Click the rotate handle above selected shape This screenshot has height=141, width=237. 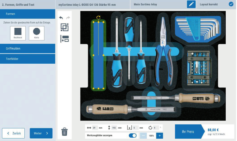(x=99, y=18)
